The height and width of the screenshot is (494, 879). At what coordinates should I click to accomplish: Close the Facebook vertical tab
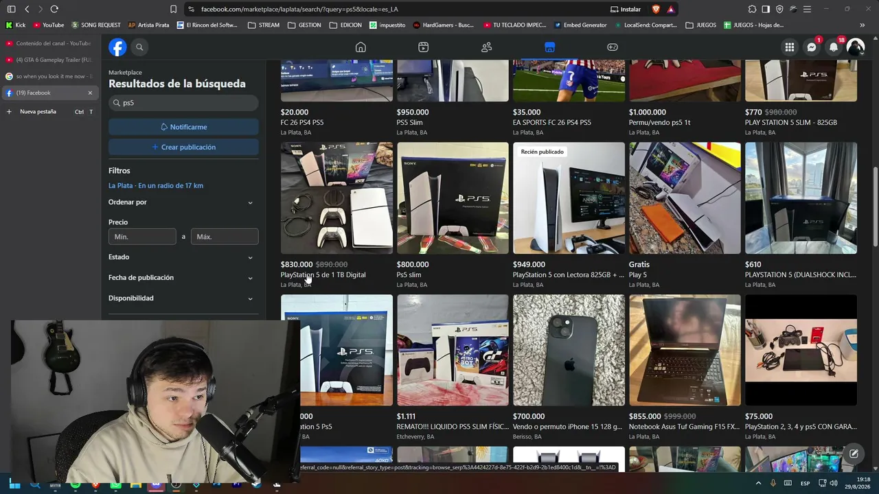point(90,93)
